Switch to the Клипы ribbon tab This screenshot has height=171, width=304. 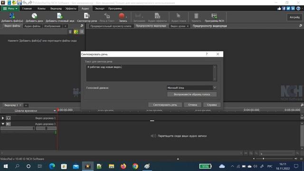point(41,9)
